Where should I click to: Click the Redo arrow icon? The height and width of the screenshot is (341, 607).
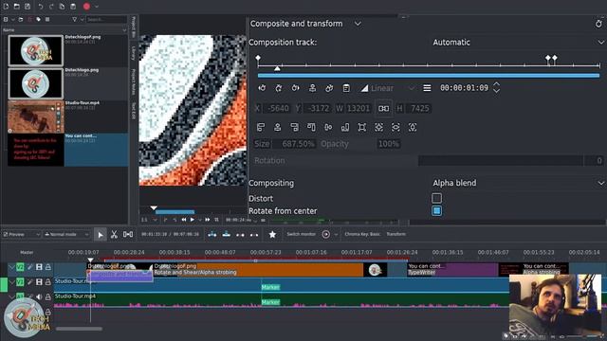point(51,7)
